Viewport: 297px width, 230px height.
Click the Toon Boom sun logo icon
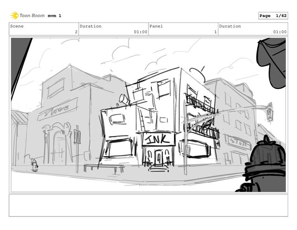14,15
